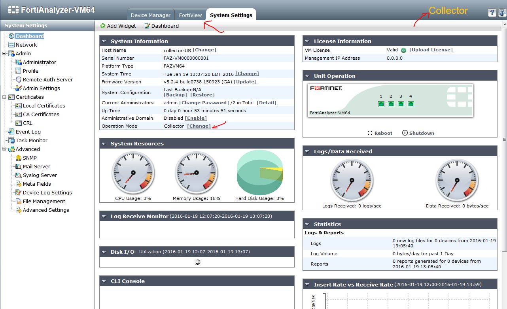Change the Operation Mode via Change link
507x309 pixels.
199,126
